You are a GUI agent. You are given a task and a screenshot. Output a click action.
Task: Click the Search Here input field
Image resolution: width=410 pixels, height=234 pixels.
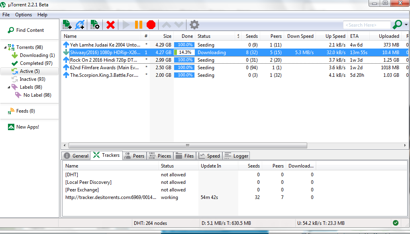click(366, 25)
